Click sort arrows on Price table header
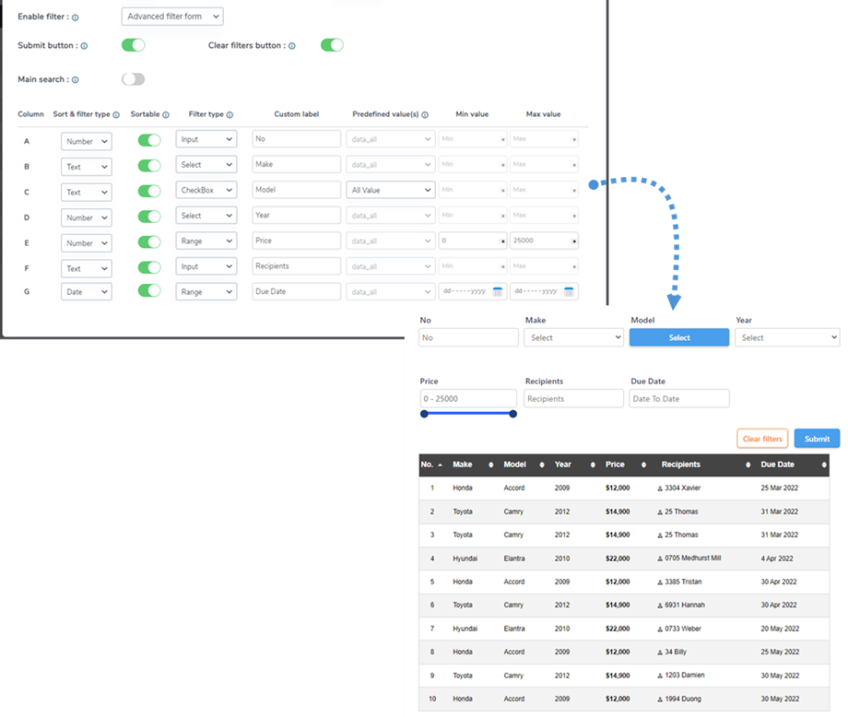 click(x=644, y=465)
